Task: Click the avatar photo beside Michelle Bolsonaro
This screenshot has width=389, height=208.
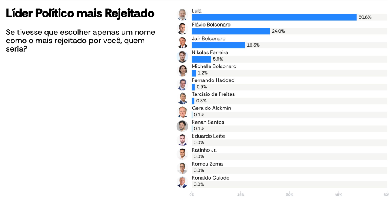Action: coord(183,70)
